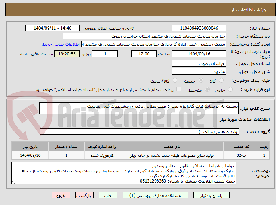Click service code cell پ-32
276x205 pixels.
click(x=241, y=155)
